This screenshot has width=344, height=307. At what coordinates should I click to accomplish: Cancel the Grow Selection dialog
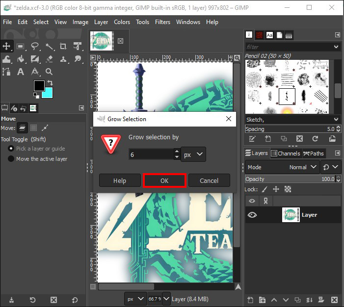[209, 180]
